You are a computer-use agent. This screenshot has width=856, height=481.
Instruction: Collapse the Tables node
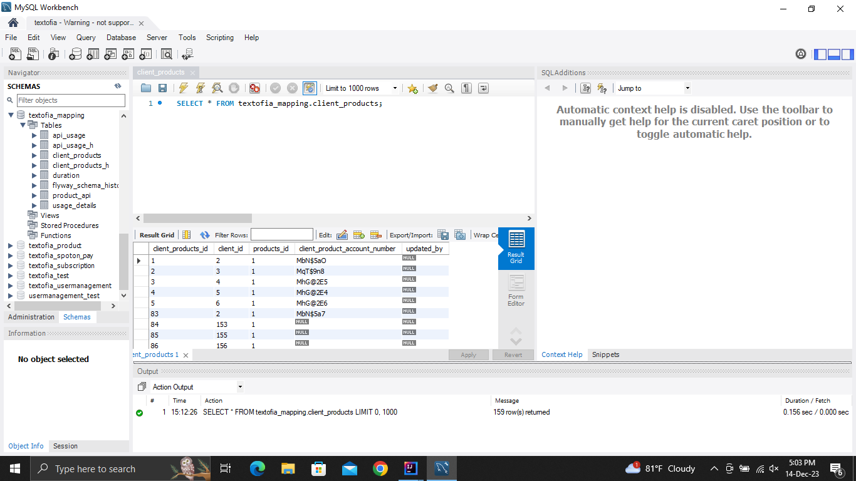tap(23, 125)
